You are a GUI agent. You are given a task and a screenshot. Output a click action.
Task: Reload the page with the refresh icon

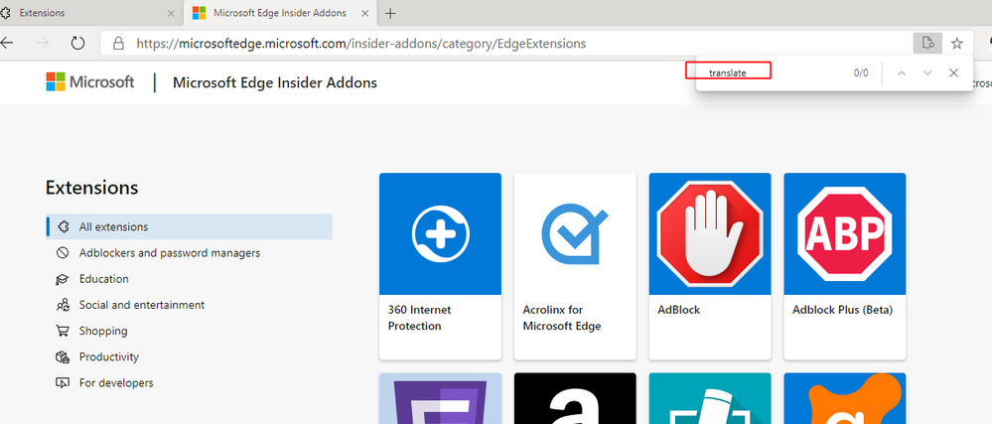tap(77, 43)
